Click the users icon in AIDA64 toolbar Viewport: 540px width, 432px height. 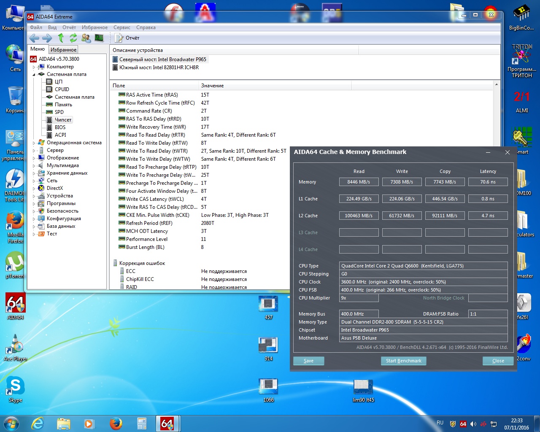pyautogui.click(x=86, y=38)
